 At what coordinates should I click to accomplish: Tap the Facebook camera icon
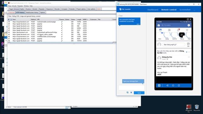tap(159, 25)
